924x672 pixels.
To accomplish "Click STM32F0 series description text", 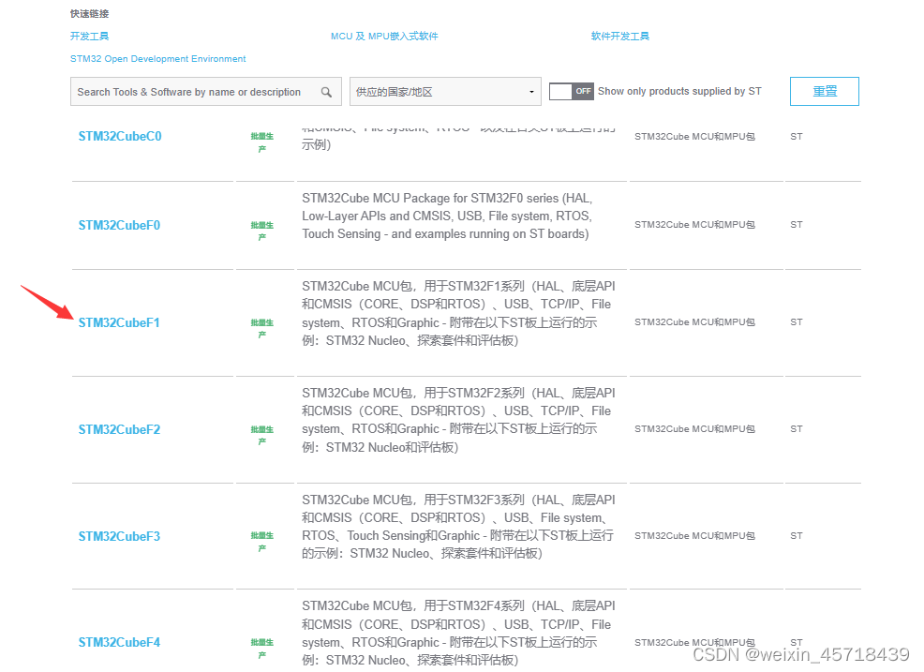I will [x=447, y=216].
